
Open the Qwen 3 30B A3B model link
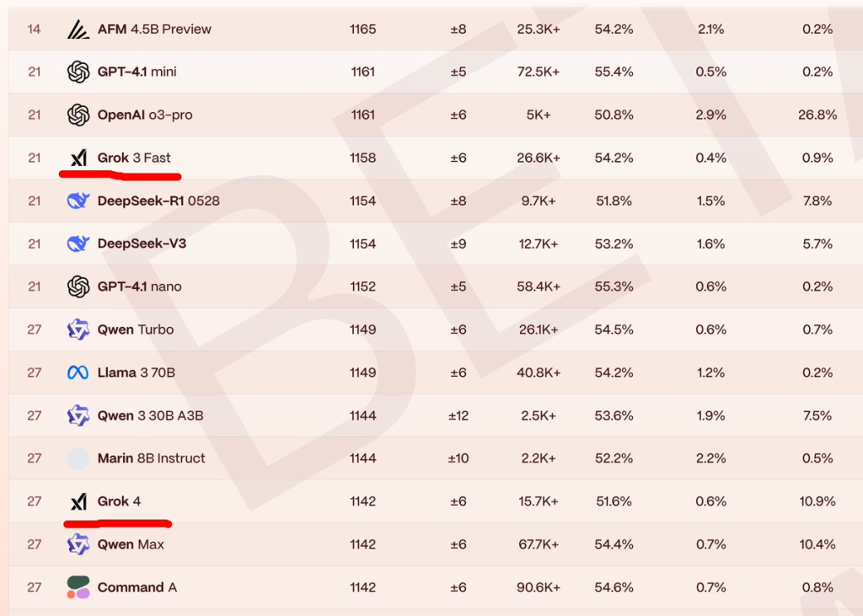[x=150, y=415]
